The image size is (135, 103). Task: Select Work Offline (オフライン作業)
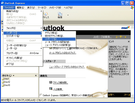point(23,58)
